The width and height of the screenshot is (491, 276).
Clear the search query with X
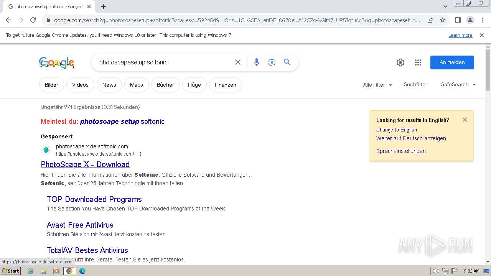pyautogui.click(x=238, y=62)
